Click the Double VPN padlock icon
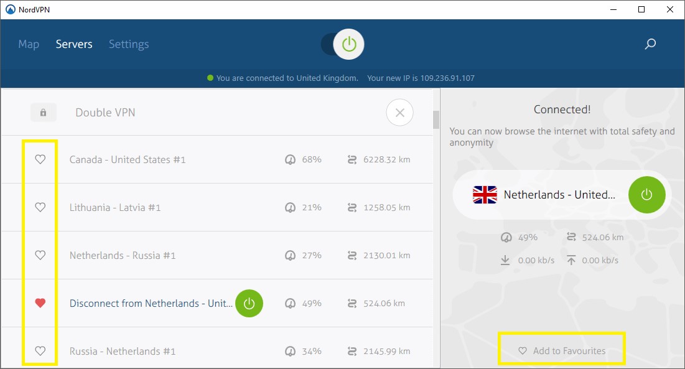685x369 pixels. point(44,113)
